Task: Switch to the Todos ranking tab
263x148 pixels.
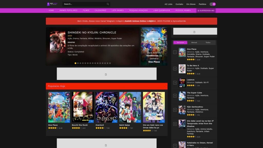Action: pos(208,42)
